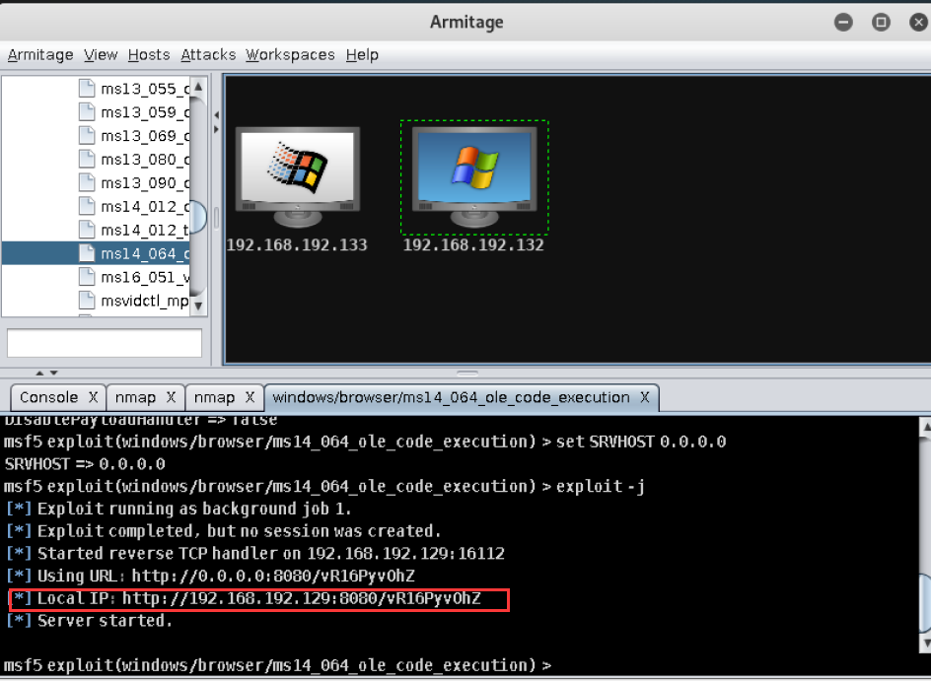Select host icon 192.168.192.132

(474, 177)
